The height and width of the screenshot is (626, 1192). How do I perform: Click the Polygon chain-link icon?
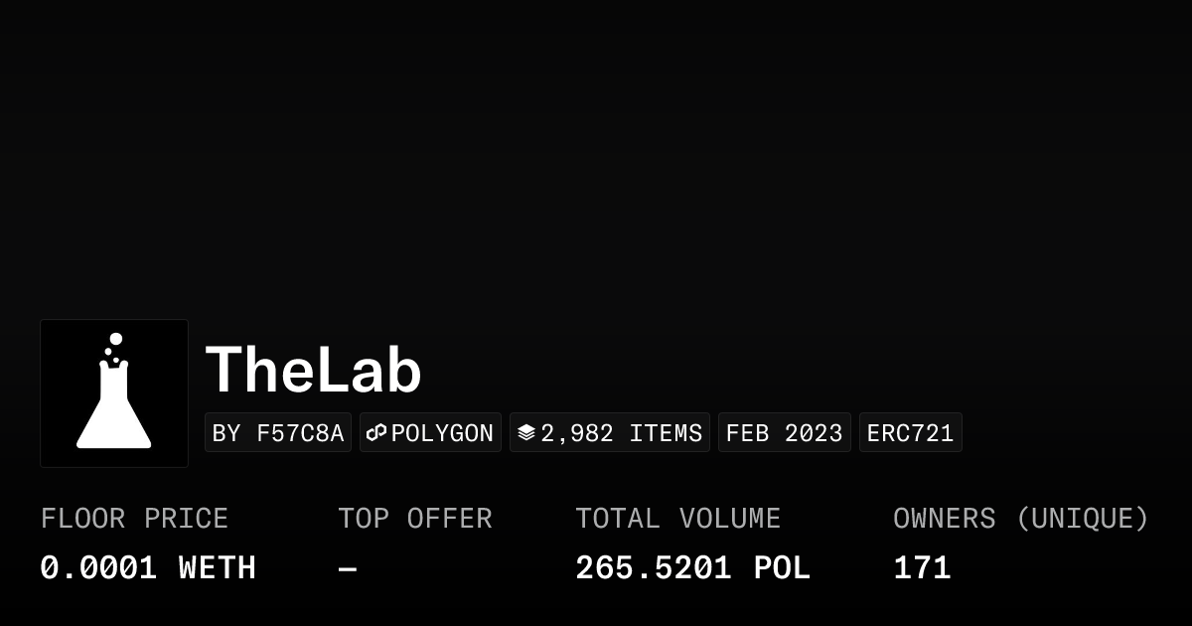click(x=376, y=433)
